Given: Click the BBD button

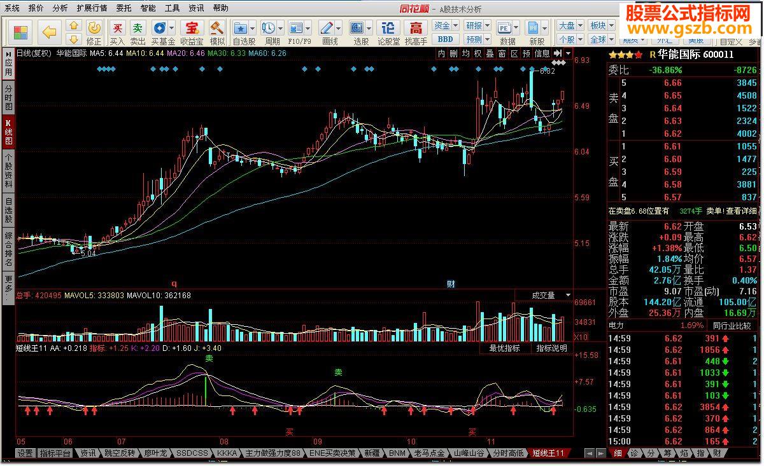Looking at the screenshot, I should coord(445,39).
